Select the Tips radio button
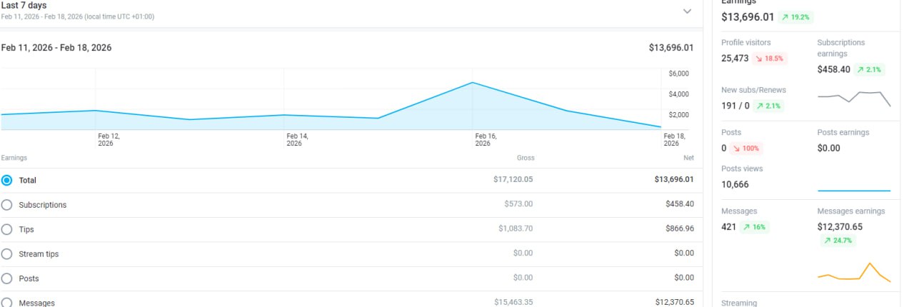 (7, 230)
